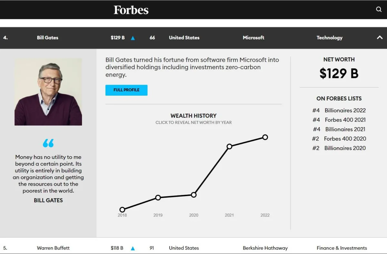Image resolution: width=387 pixels, height=254 pixels.
Task: Click the Forbes logo
Action: coord(131,10)
